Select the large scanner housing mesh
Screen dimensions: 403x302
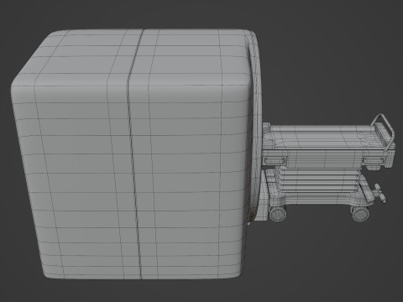pyautogui.click(x=132, y=154)
